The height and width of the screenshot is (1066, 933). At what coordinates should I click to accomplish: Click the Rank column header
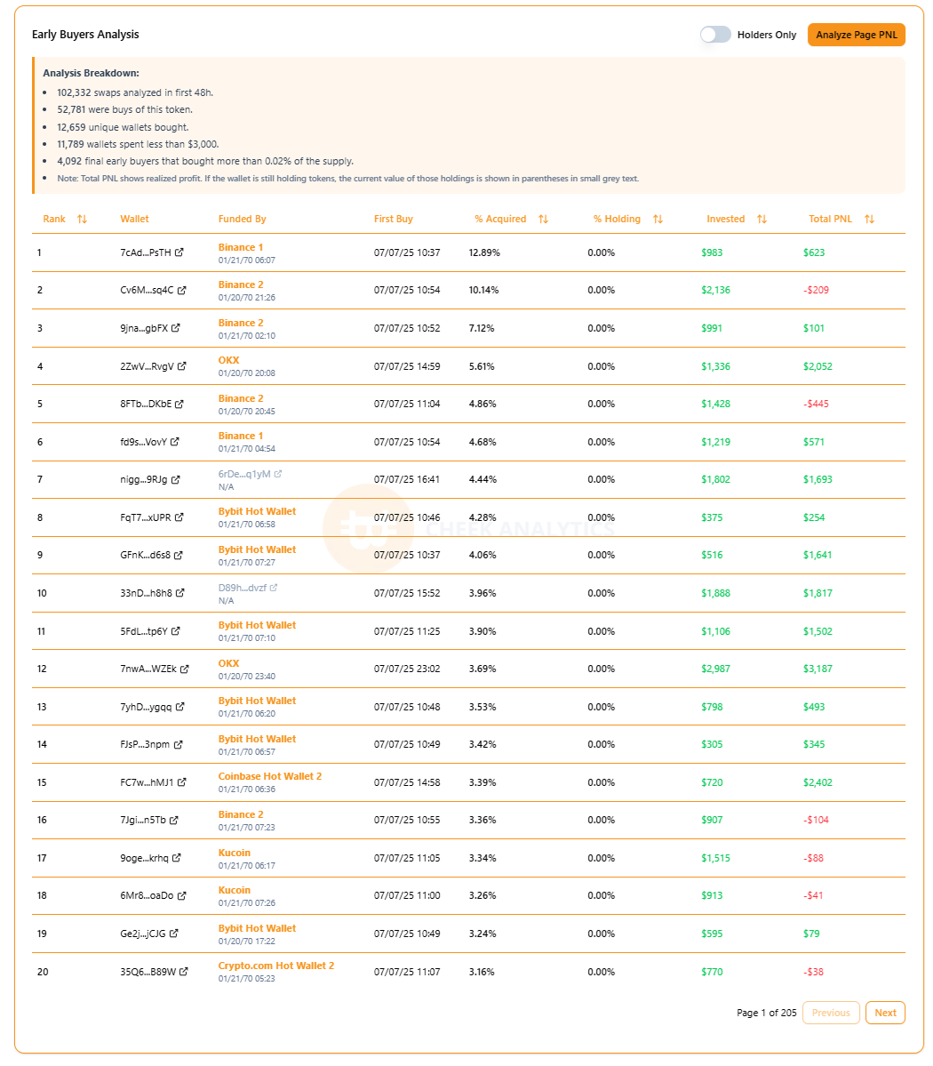tap(54, 219)
